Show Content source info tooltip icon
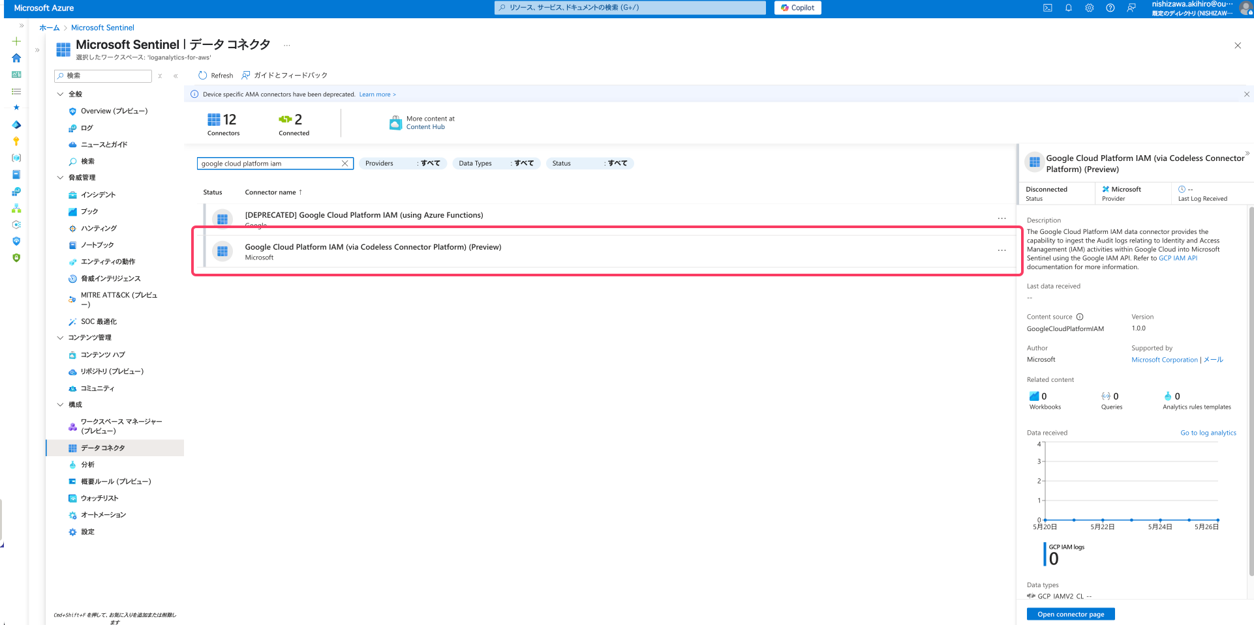The width and height of the screenshot is (1254, 625). pos(1080,317)
